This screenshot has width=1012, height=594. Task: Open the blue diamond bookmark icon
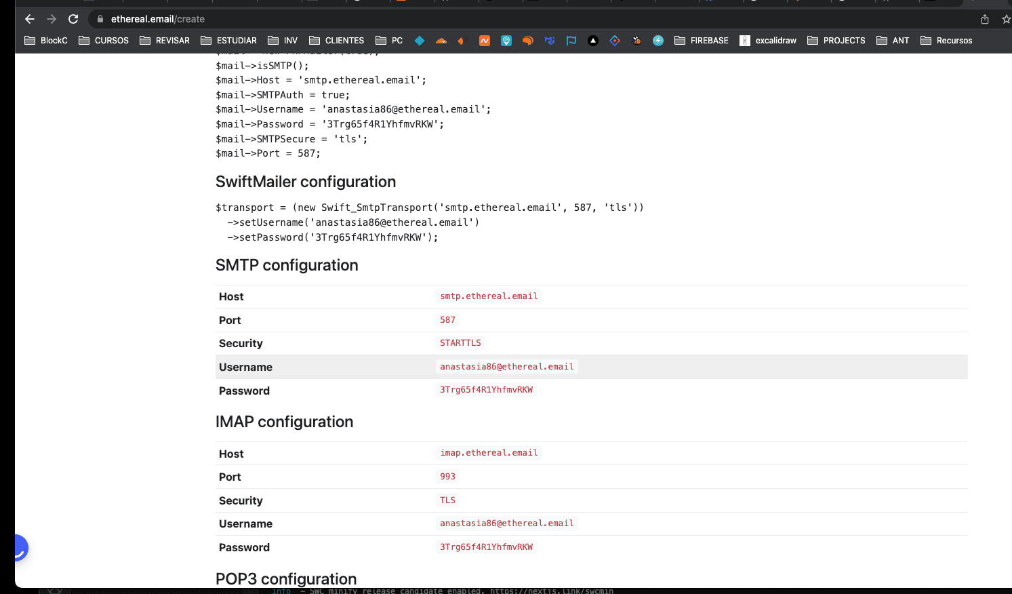tap(420, 41)
